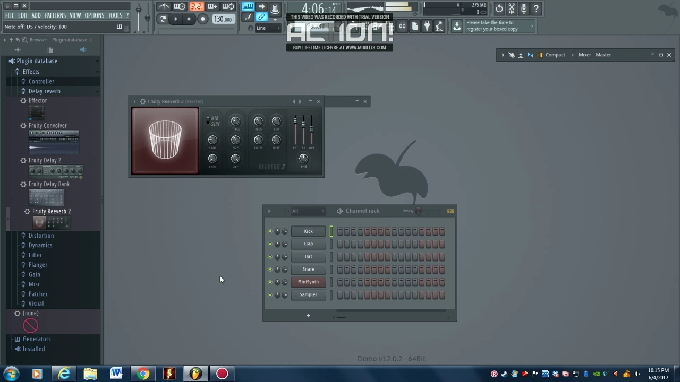This screenshot has height=382, width=680.
Task: Click the Hat channel button
Action: 308,257
